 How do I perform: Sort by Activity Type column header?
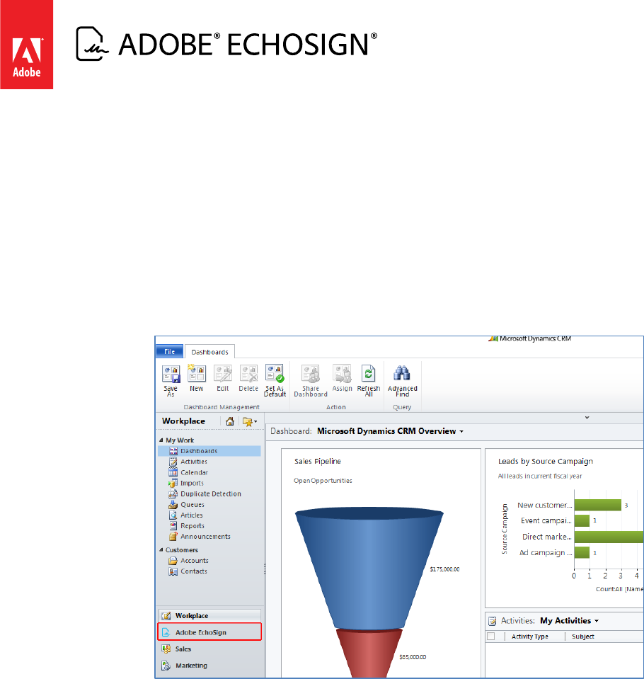(530, 636)
